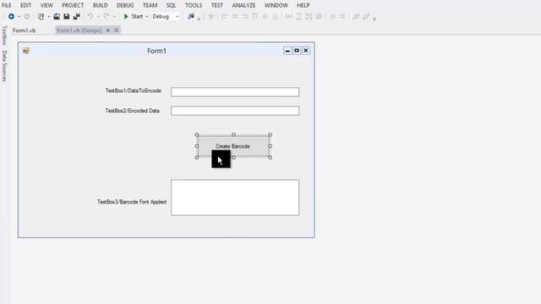Viewport: 541px width, 304px height.
Task: Open the Debug configuration combo box
Action: pyautogui.click(x=166, y=16)
